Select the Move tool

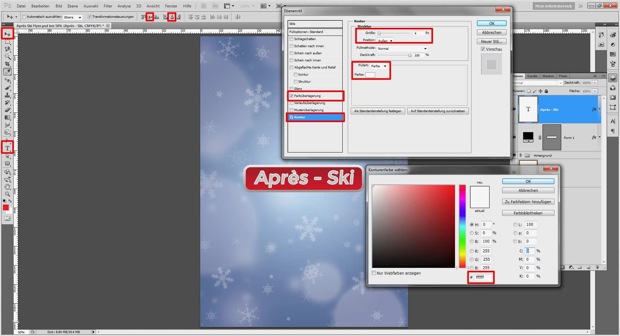7,34
